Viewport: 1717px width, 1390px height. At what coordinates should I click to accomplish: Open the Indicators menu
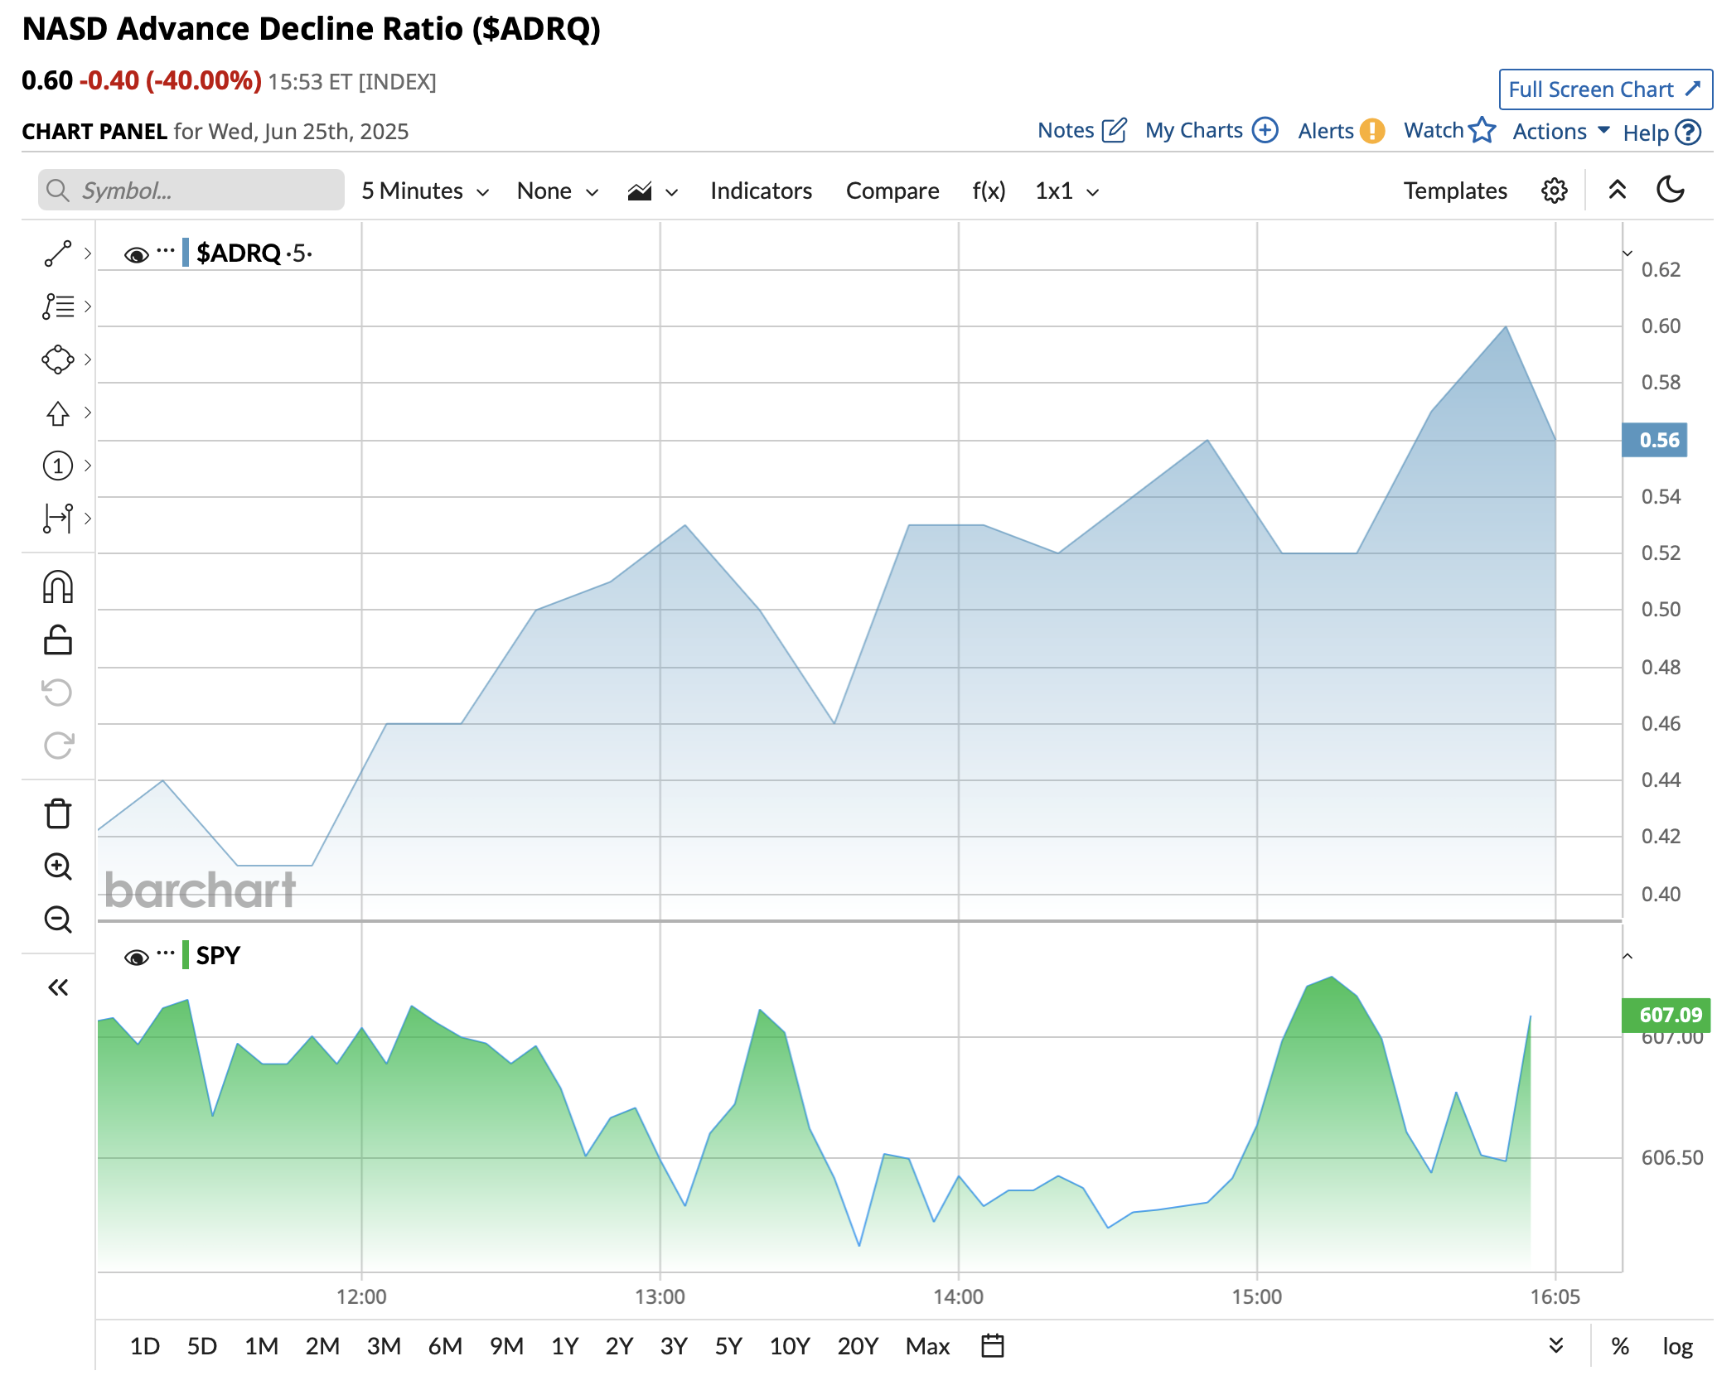[x=760, y=191]
